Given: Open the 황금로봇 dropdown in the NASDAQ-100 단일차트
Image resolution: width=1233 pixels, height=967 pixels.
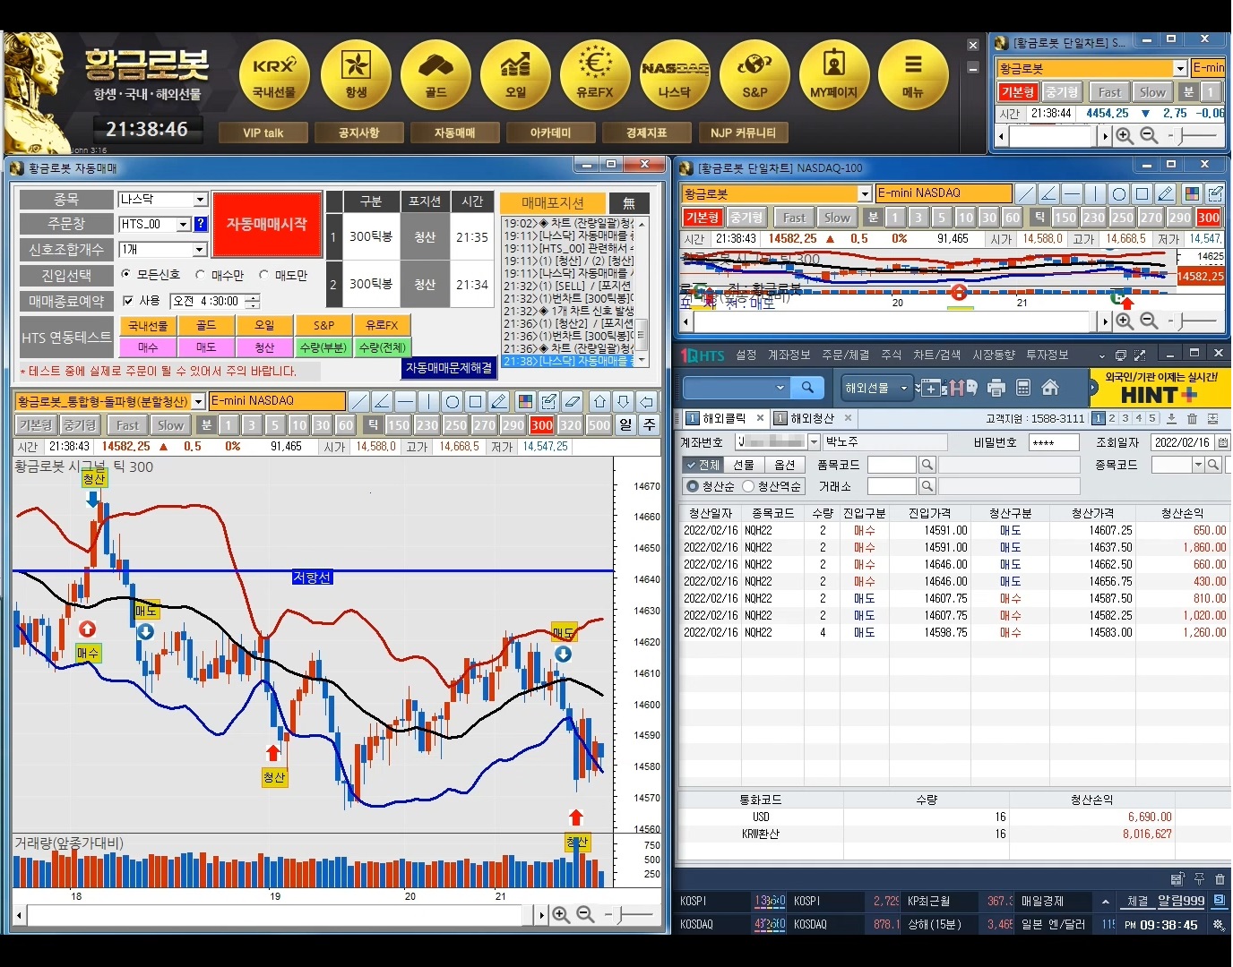Looking at the screenshot, I should tap(865, 193).
